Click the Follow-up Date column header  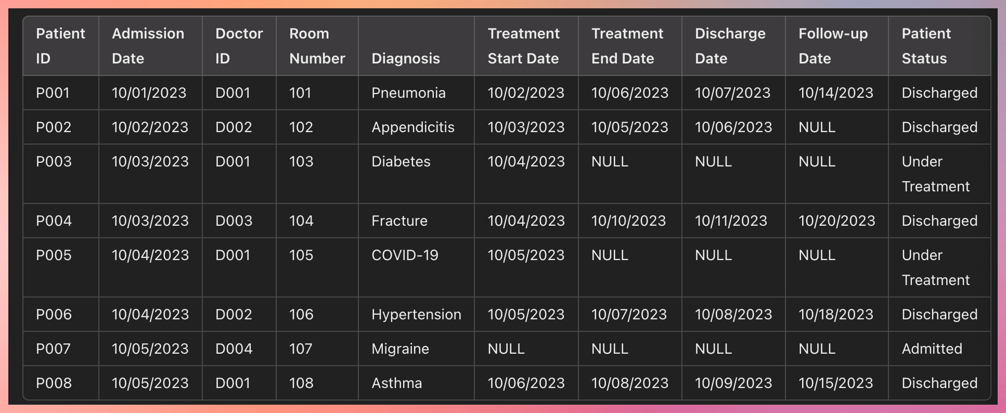click(x=833, y=46)
